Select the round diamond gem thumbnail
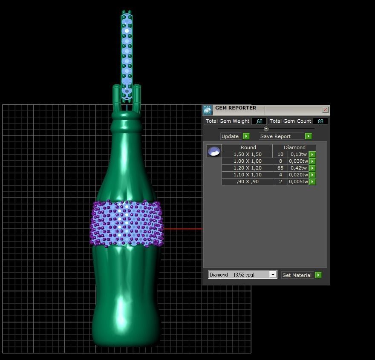Image resolution: width=375 pixels, height=360 pixels. (214, 151)
